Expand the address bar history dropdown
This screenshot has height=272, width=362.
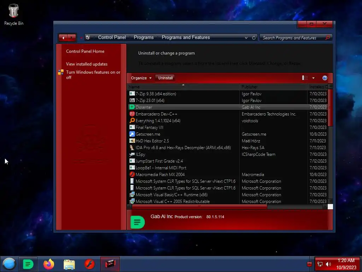[x=246, y=38]
